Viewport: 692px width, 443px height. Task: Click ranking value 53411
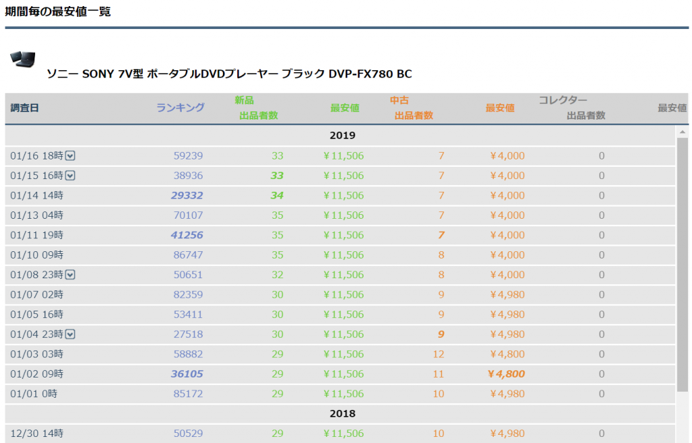coord(188,315)
